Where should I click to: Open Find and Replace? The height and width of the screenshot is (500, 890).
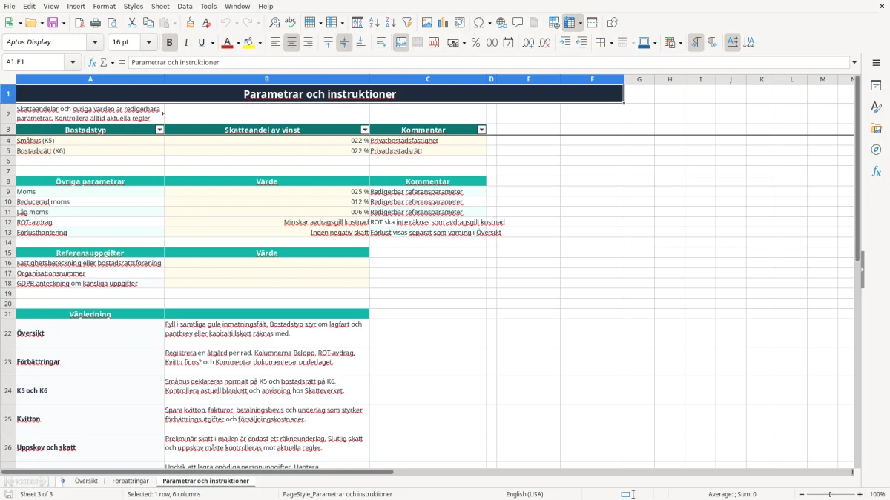pyautogui.click(x=274, y=23)
